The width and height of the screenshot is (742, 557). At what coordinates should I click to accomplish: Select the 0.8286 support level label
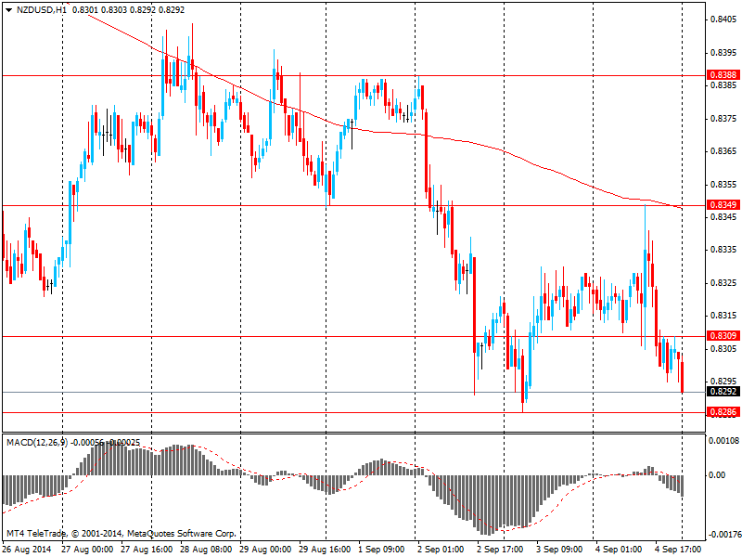723,412
